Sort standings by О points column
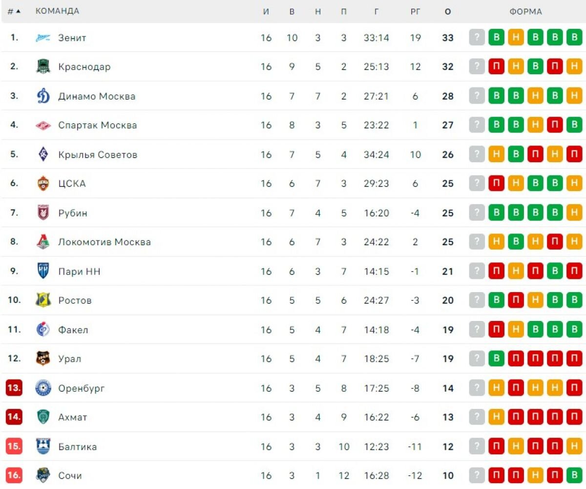Viewport: 586px width, 489px height. pyautogui.click(x=448, y=12)
